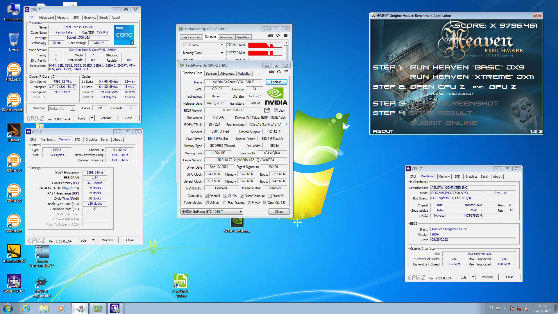Click the BIOS export share icon in GPU-Z
558x314 pixels.
[x=267, y=110]
